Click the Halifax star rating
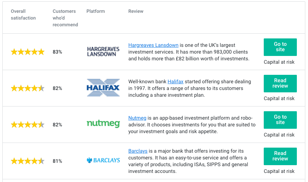Screen dimensions: 308x182 point(28,88)
